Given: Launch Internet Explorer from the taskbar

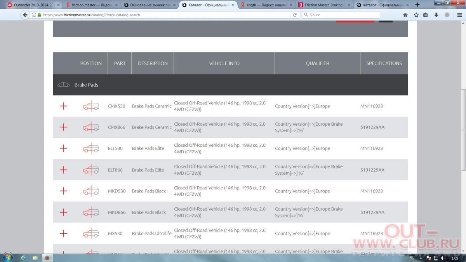Looking at the screenshot, I should [x=23, y=257].
